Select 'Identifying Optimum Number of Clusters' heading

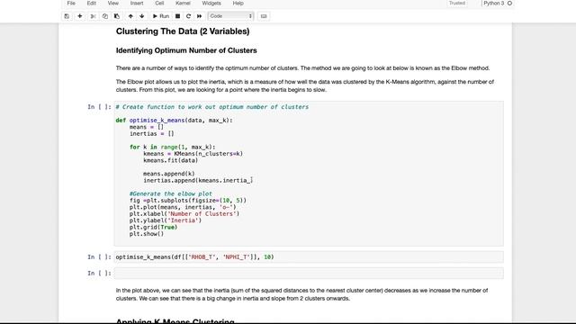[186, 50]
